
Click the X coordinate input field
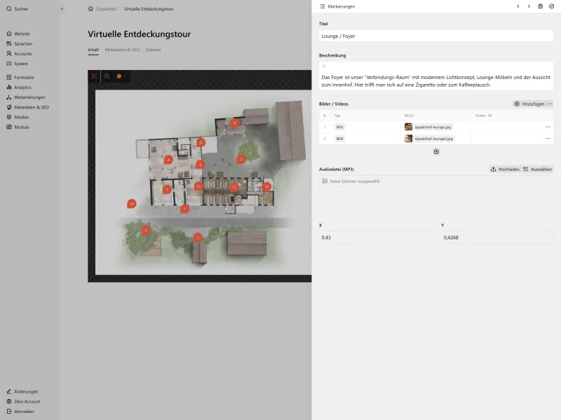click(x=374, y=237)
